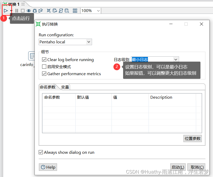Click the Description column header

[172, 97]
